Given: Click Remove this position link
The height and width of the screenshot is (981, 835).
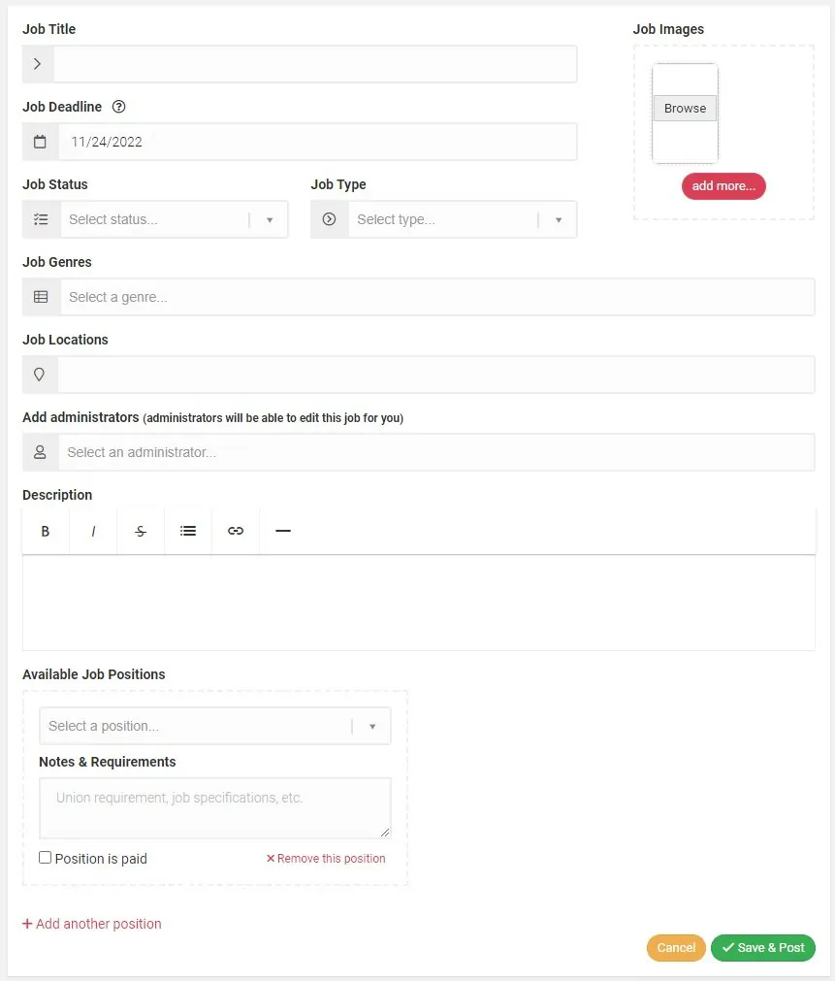Looking at the screenshot, I should point(326,859).
